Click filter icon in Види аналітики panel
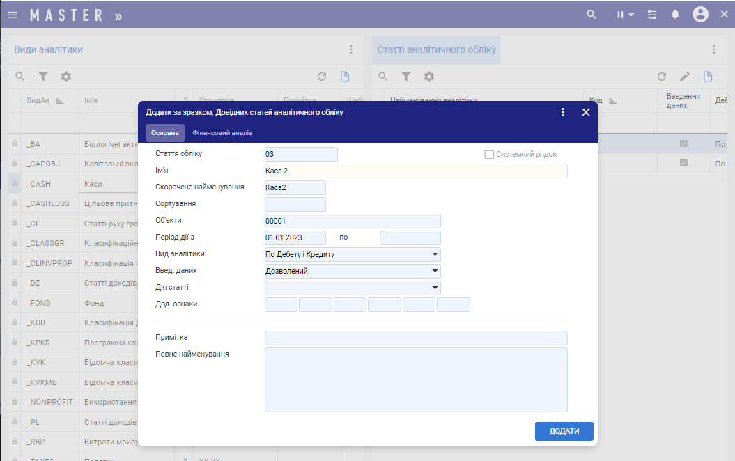Screen dimensions: 735x461 tap(43, 77)
